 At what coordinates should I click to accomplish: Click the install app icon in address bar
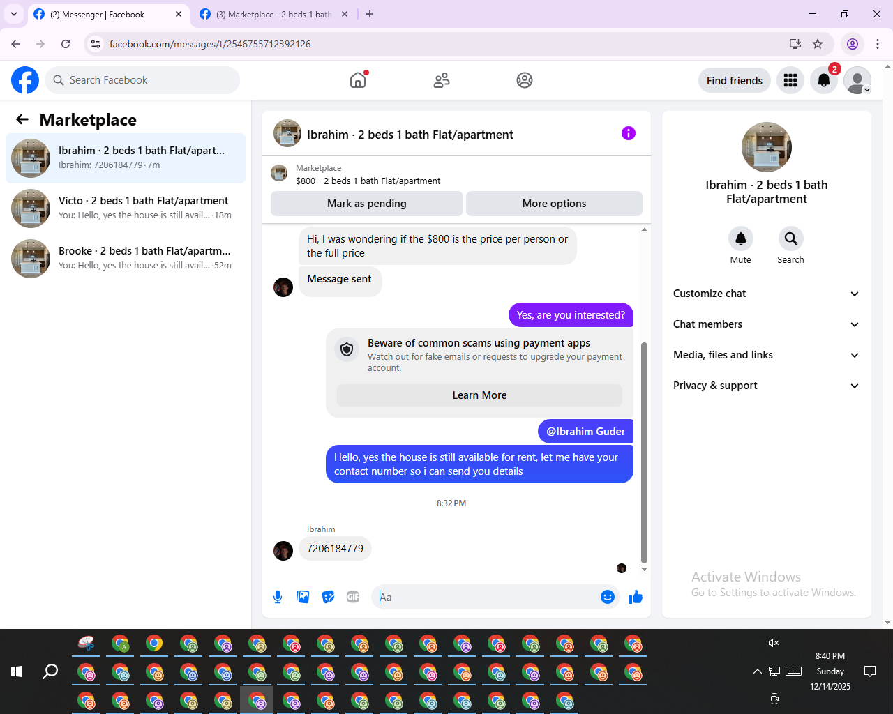(795, 44)
